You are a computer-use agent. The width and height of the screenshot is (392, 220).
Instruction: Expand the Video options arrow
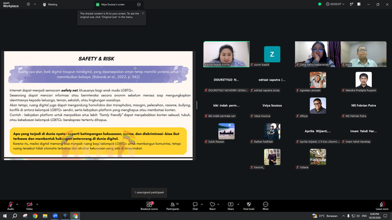tap(37, 204)
